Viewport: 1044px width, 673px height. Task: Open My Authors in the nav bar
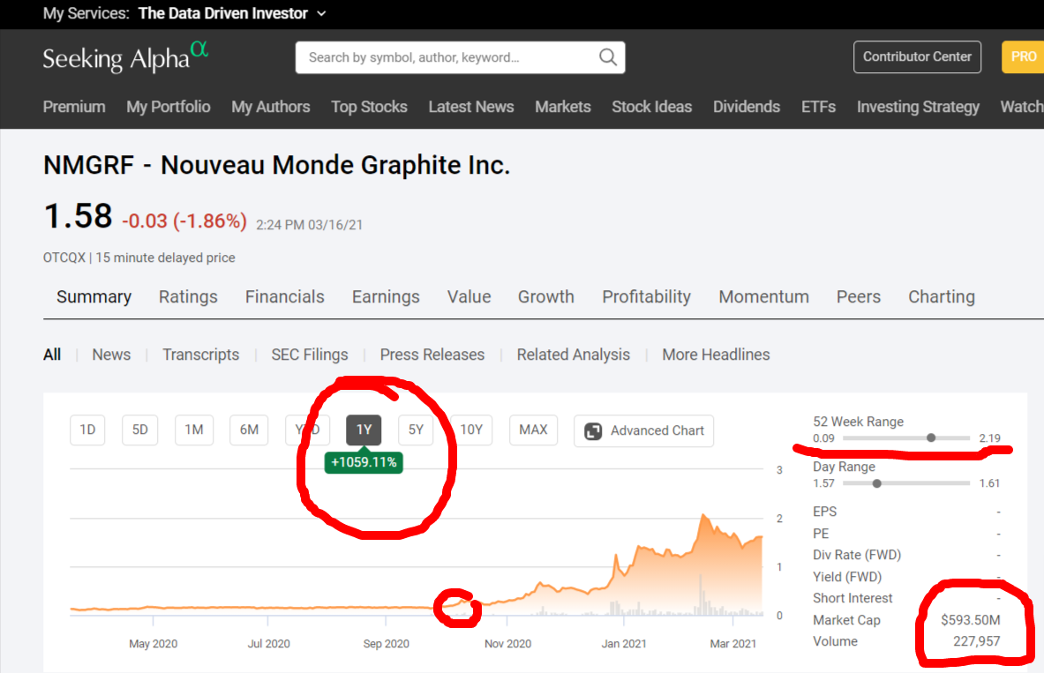[x=270, y=107]
